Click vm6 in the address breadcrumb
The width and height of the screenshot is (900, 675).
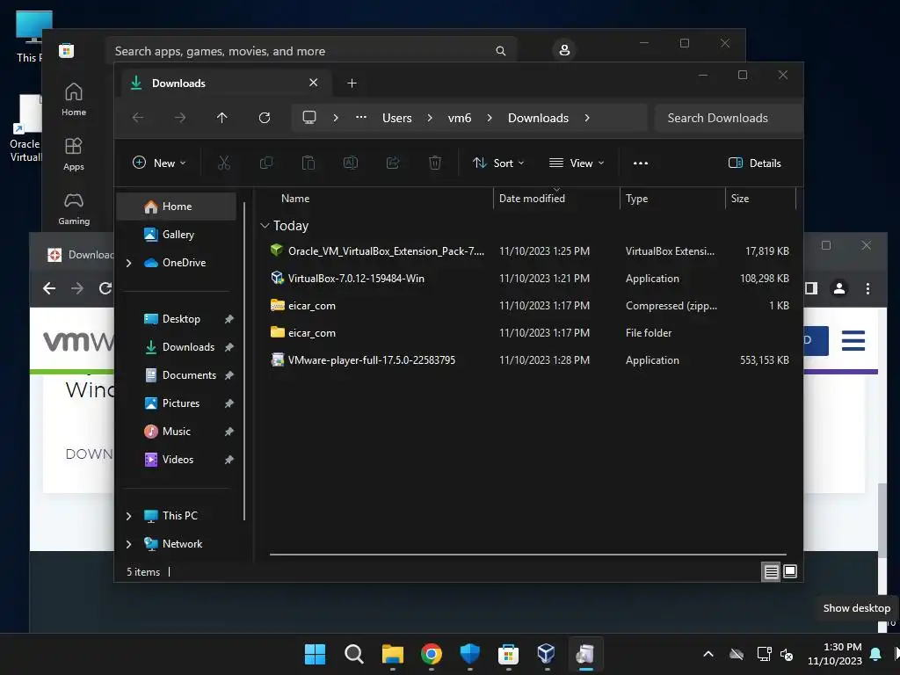tap(460, 118)
